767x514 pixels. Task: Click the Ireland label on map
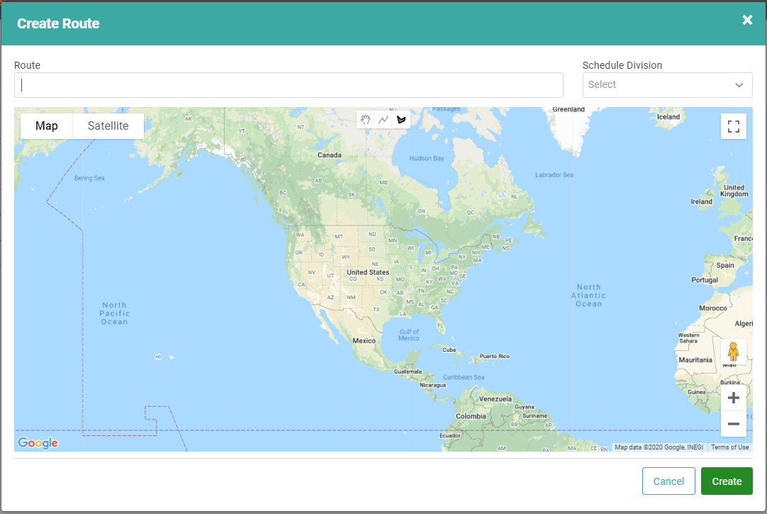coord(701,201)
